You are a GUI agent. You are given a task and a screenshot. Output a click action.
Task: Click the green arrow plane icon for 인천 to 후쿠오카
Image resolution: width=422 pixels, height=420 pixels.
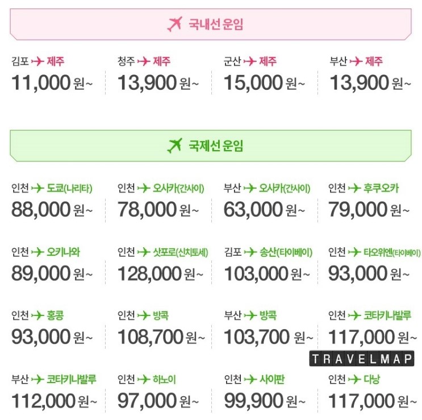[x=354, y=188]
